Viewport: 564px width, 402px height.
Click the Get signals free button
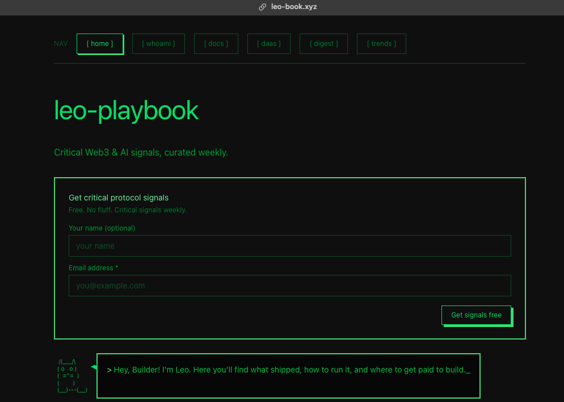pyautogui.click(x=476, y=315)
